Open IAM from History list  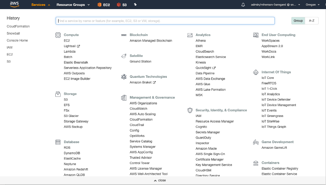[9, 47]
